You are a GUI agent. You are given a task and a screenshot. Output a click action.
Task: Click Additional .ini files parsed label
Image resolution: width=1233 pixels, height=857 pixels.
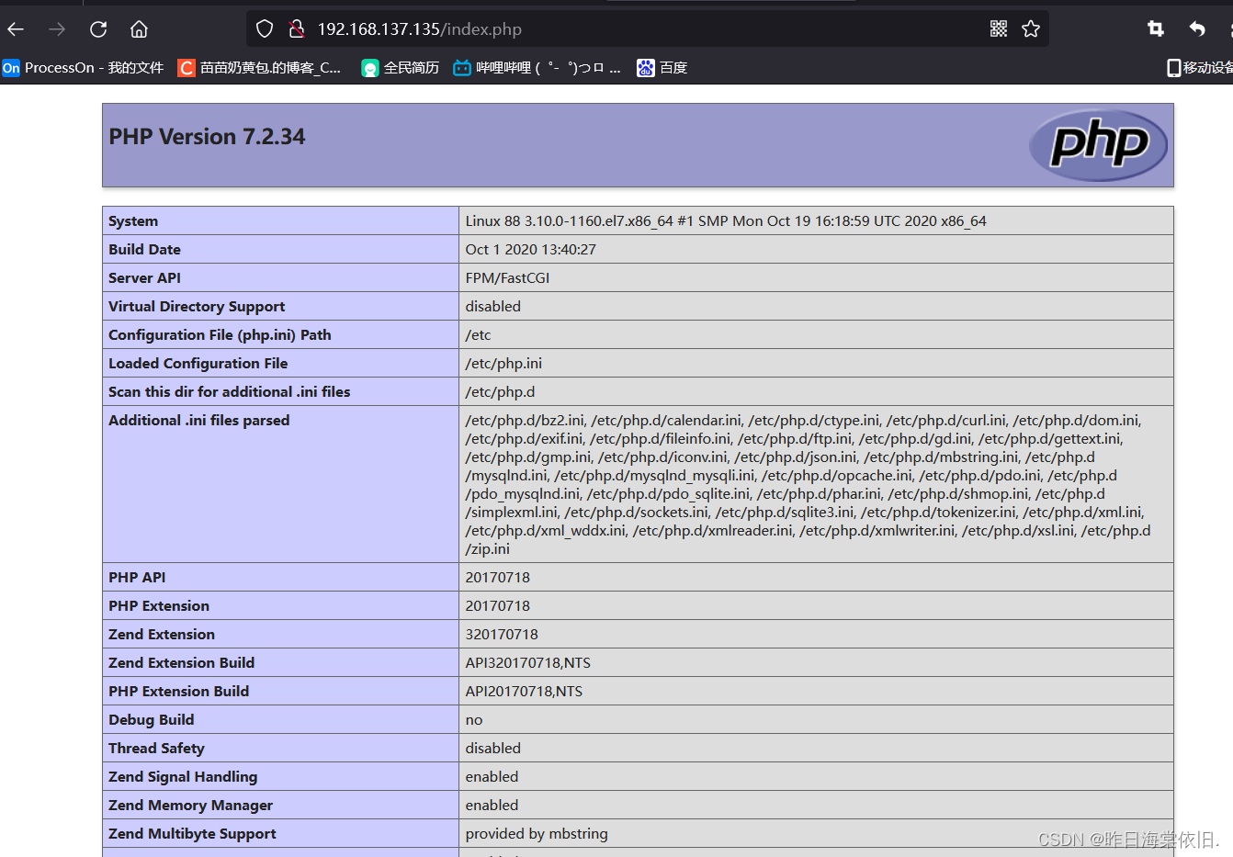pos(198,421)
